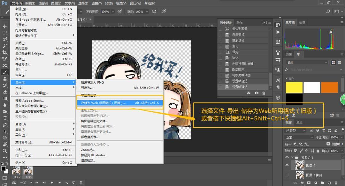Image resolution: width=345 pixels, height=186 pixels.
Task: Click the orange library color swatch
Action: (x=329, y=87)
